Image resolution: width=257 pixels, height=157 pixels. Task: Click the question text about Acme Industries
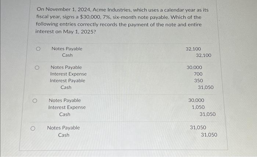click(122, 21)
